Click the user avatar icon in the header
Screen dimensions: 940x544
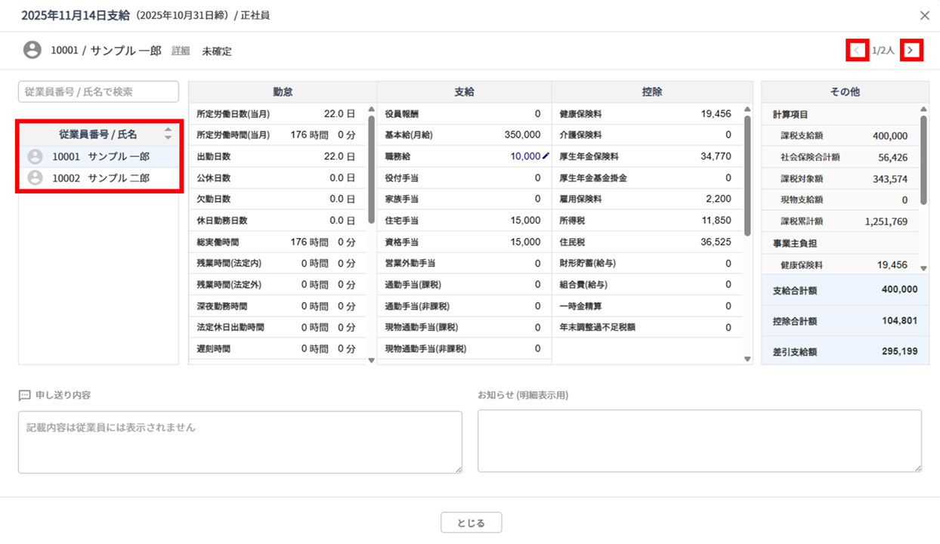coord(32,51)
